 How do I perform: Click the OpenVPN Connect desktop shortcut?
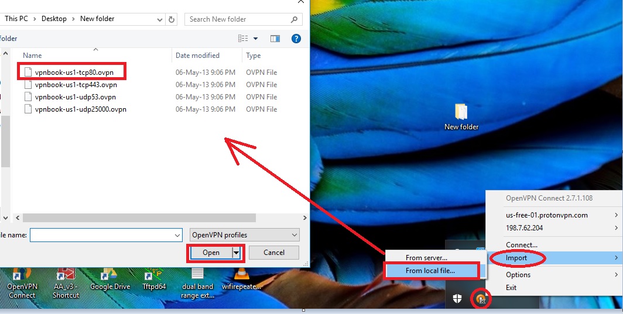coord(22,284)
